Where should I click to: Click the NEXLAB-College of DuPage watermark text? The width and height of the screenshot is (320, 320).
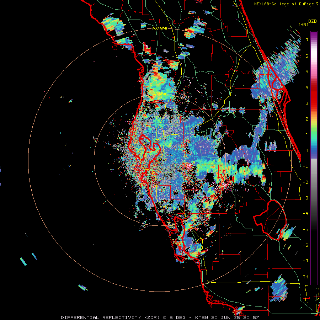(284, 4)
